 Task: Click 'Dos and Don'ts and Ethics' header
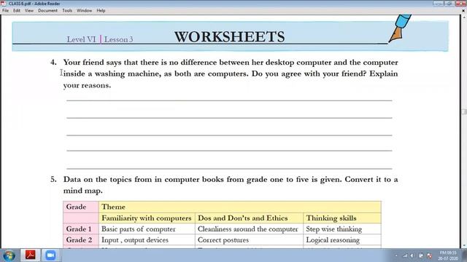point(249,218)
